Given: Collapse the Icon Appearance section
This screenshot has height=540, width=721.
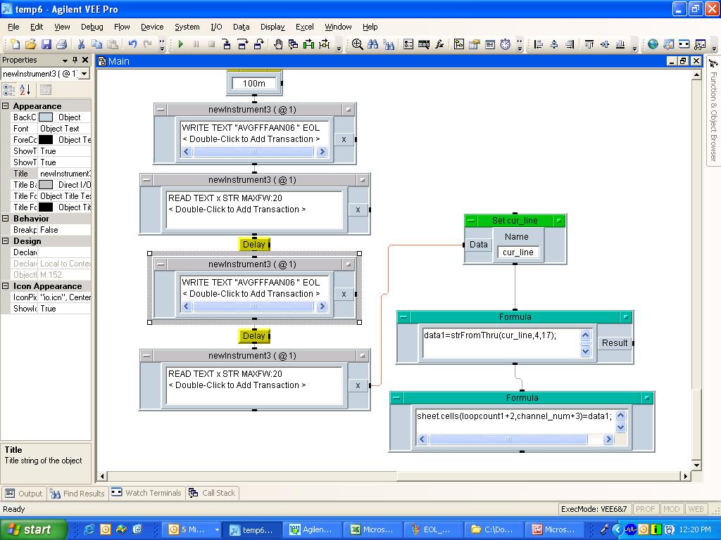Looking at the screenshot, I should coord(6,286).
